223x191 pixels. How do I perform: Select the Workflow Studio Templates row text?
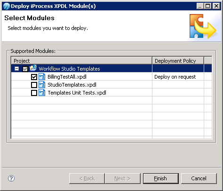click(x=69, y=69)
